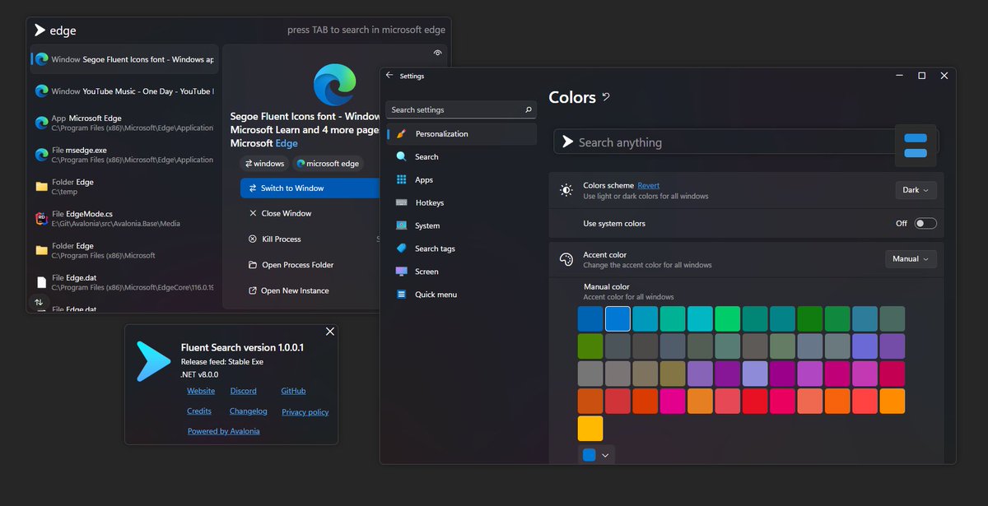Open the GitHub link in the About dialog
Viewport: 988px width, 506px height.
(293, 391)
